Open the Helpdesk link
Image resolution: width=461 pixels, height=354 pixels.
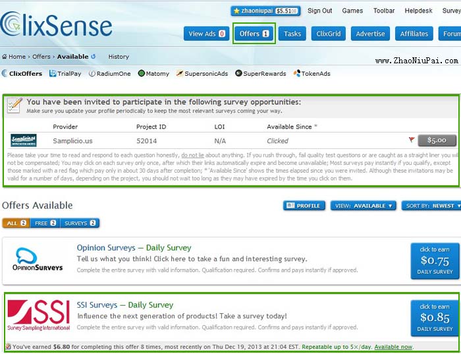(x=418, y=11)
